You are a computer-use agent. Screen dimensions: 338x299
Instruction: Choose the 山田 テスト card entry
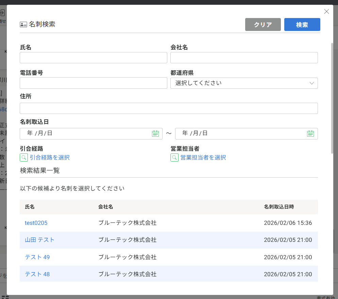coord(39,240)
